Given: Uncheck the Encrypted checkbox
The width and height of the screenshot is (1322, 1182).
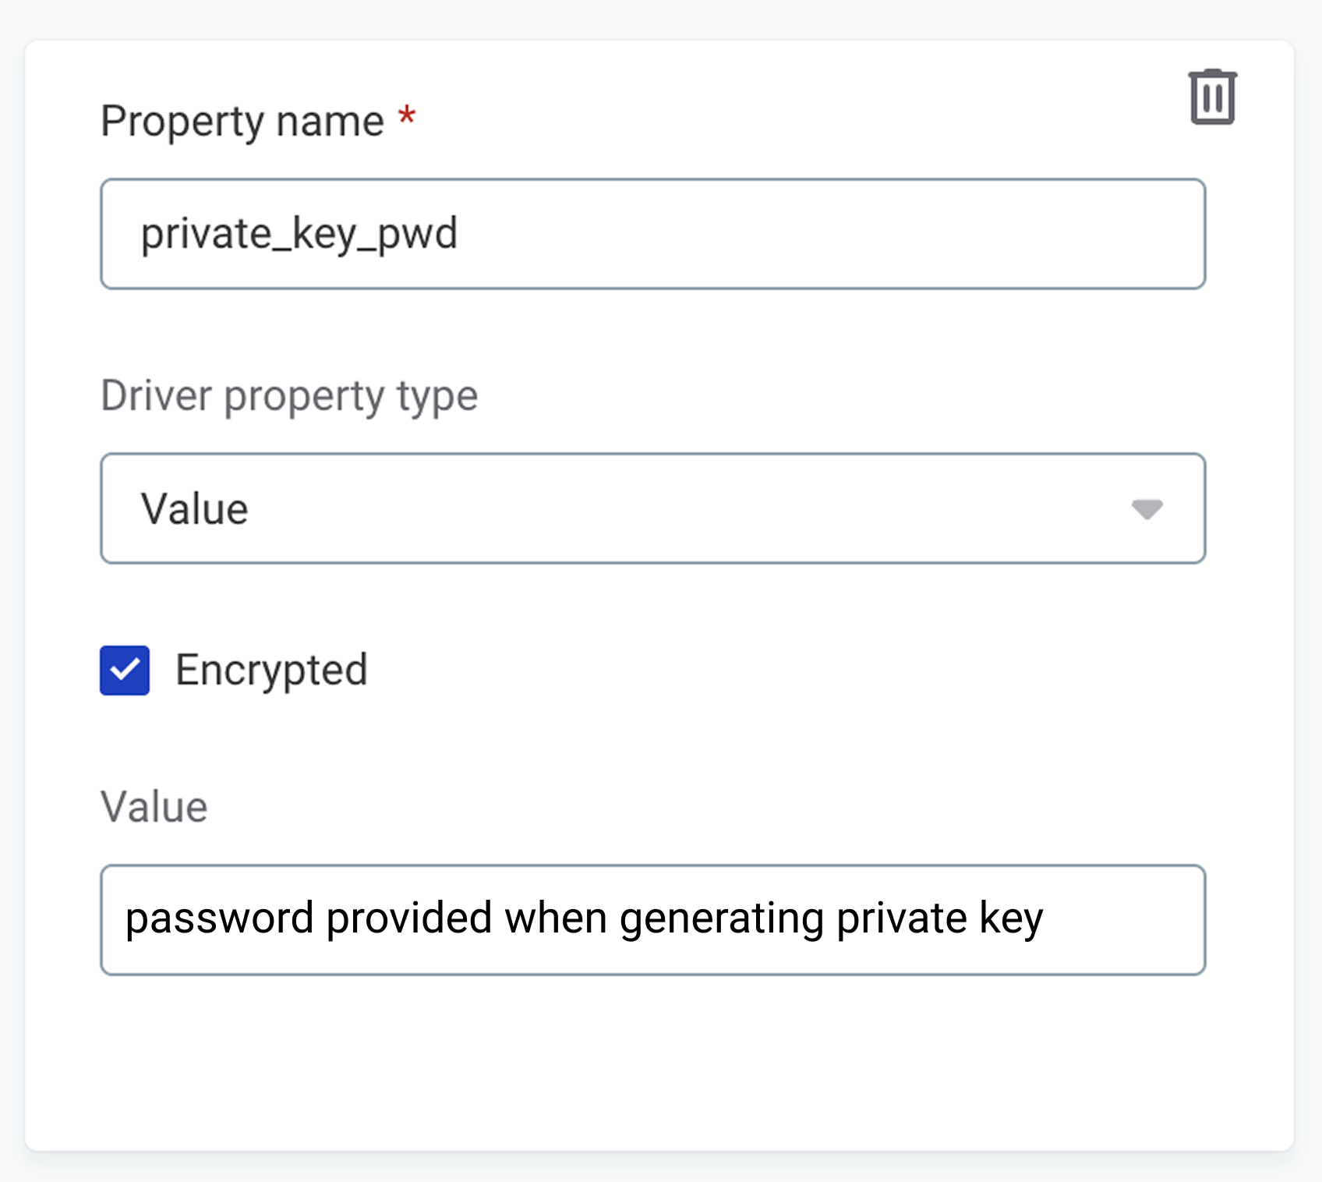Looking at the screenshot, I should point(125,671).
